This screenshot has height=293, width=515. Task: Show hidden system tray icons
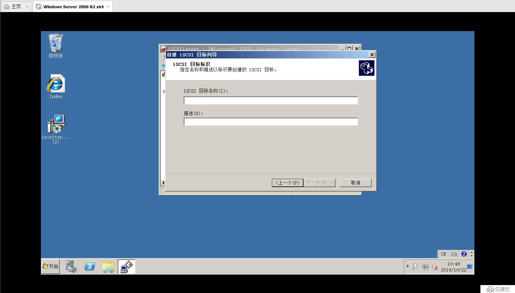pos(407,266)
